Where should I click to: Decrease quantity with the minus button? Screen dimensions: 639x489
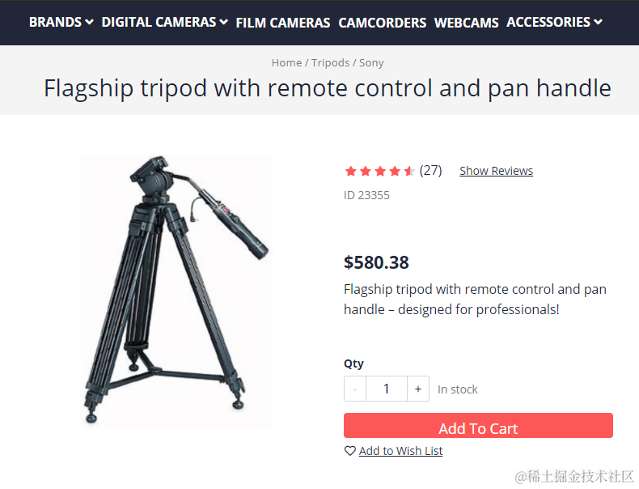(355, 389)
